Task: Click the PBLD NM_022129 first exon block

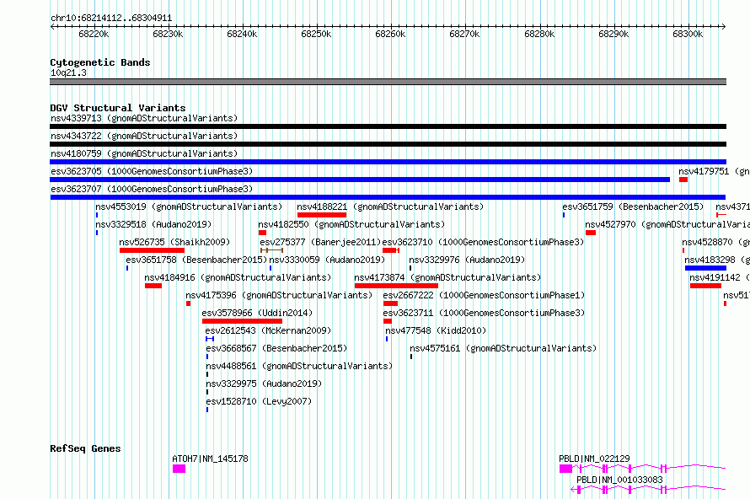Action: 566,469
